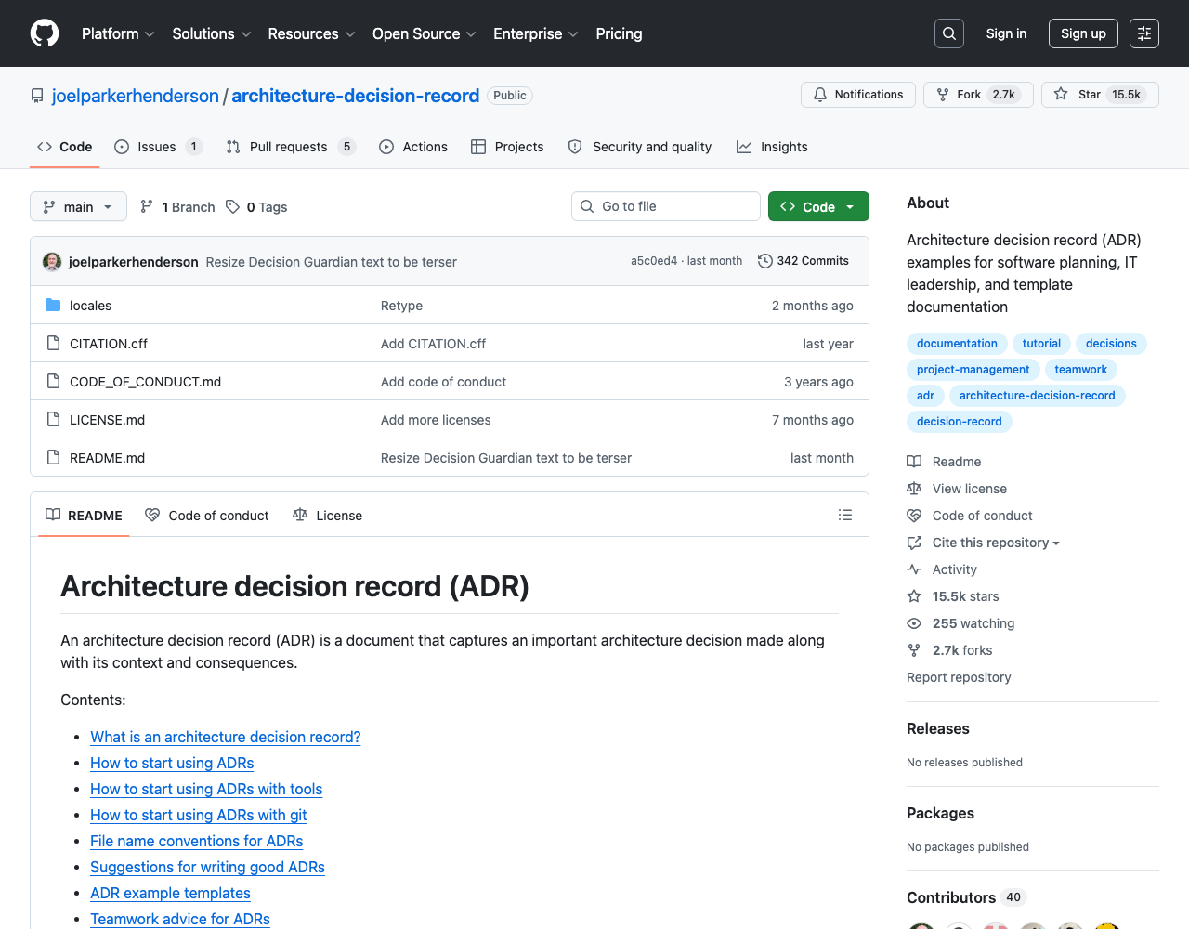Click joelparkerhenderson avatar in commit row
The image size is (1189, 929).
coord(52,262)
